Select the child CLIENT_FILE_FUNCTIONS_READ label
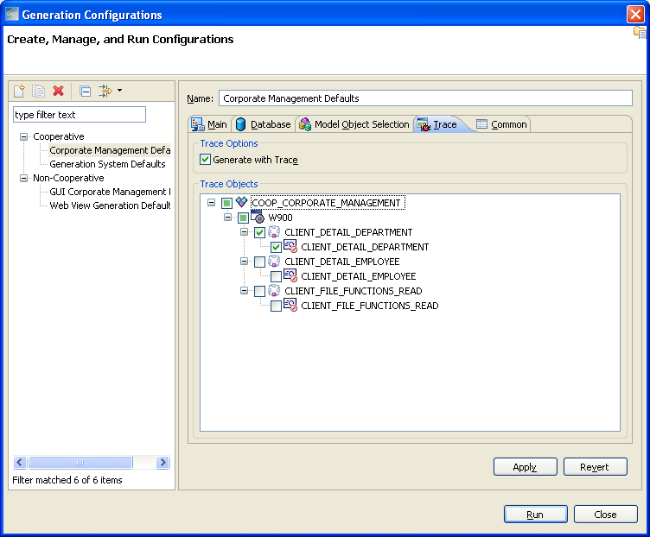Viewport: 650px width, 537px height. tap(370, 306)
